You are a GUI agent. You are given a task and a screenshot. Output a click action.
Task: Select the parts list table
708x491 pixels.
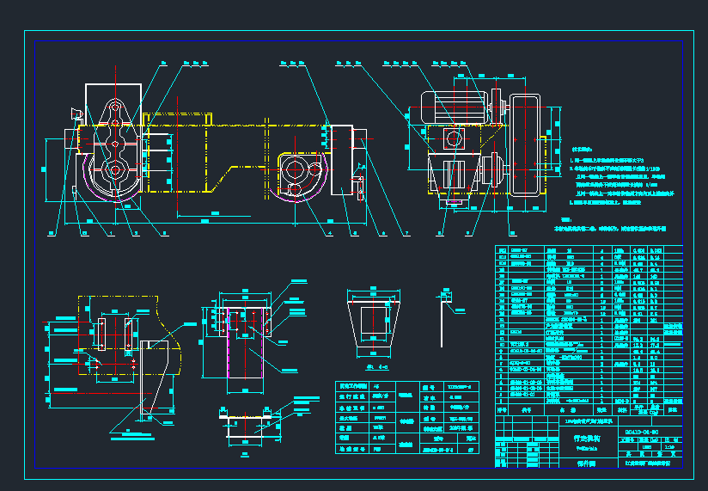(x=589, y=327)
